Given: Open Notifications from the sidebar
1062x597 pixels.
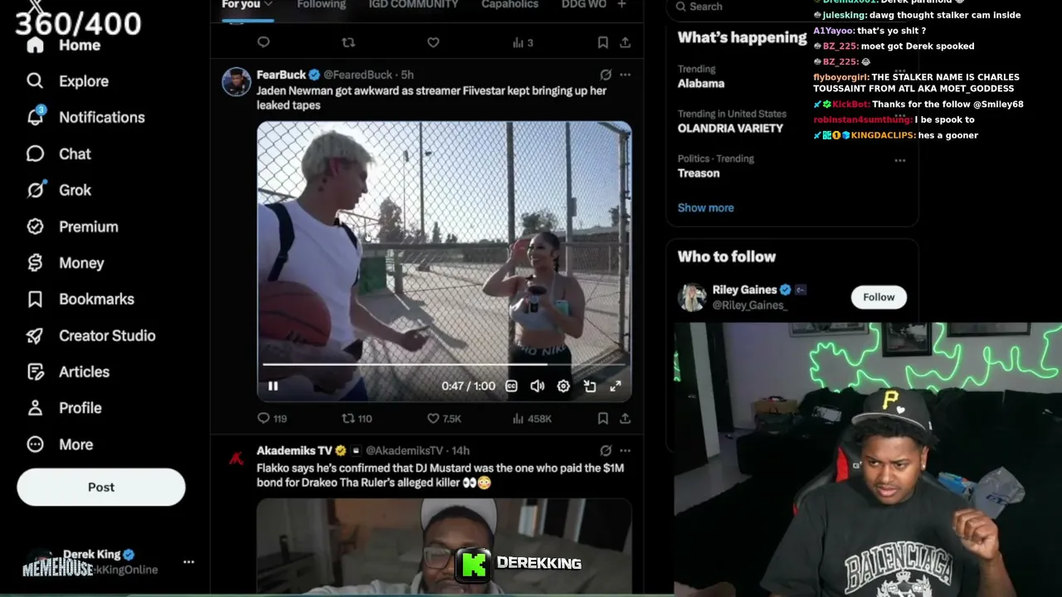Looking at the screenshot, I should tap(85, 118).
